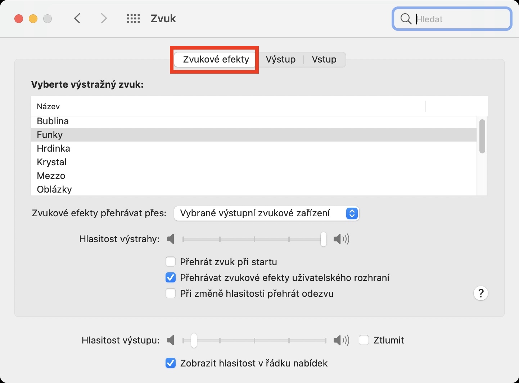Click loud speaker icon for alert volume
Image resolution: width=519 pixels, height=383 pixels.
[341, 239]
